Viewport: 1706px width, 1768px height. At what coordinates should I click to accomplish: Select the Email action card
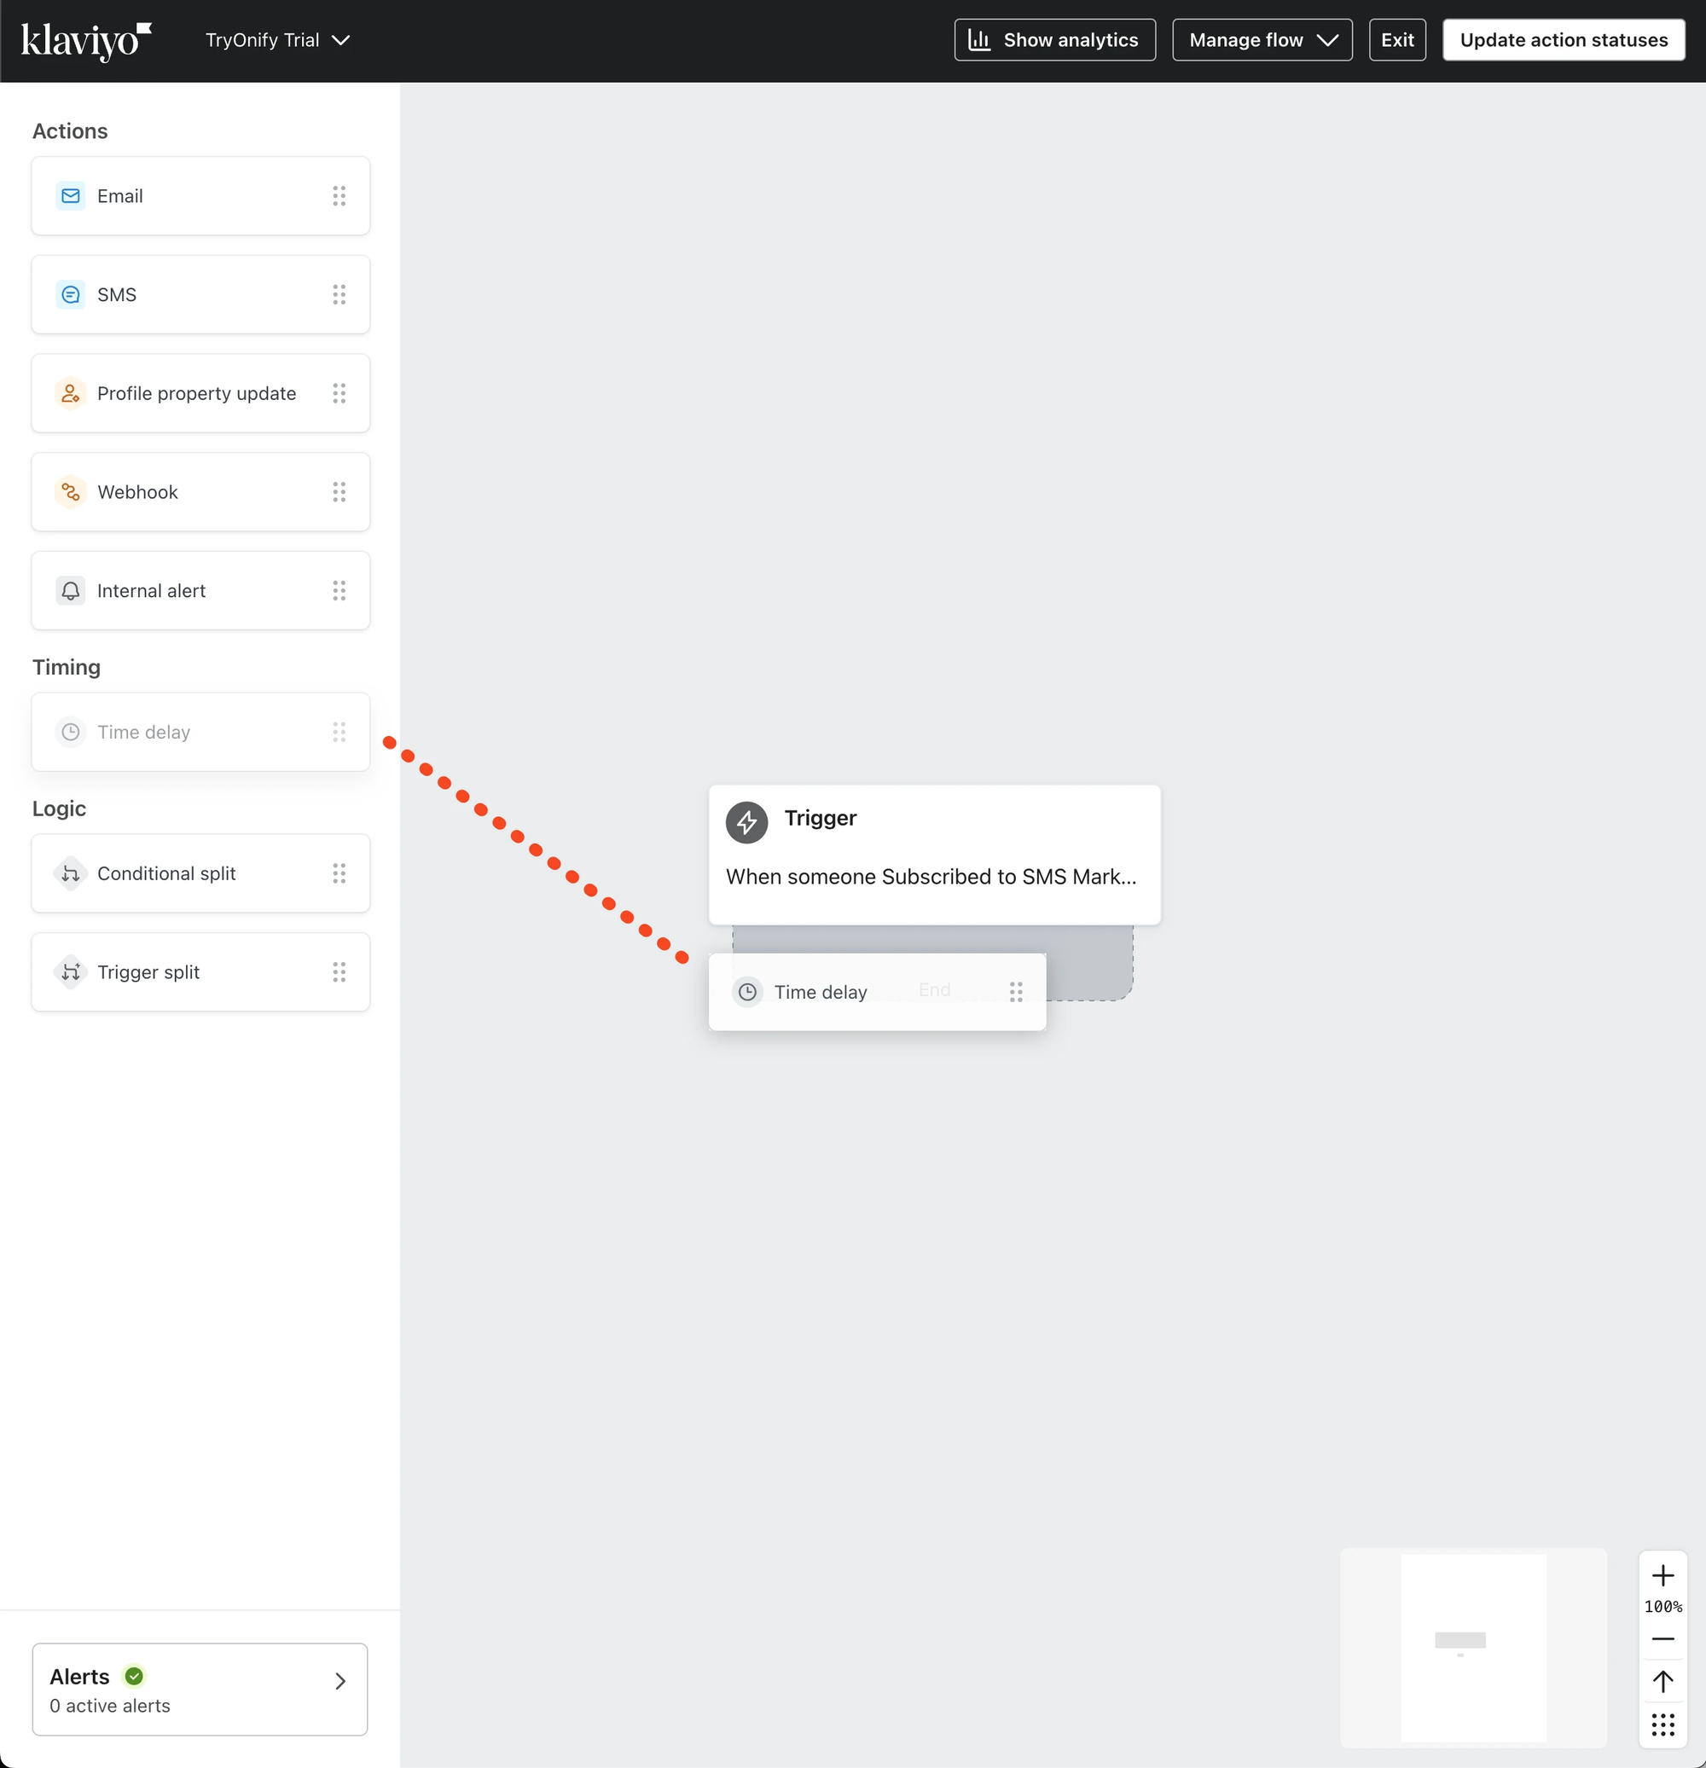(x=200, y=196)
